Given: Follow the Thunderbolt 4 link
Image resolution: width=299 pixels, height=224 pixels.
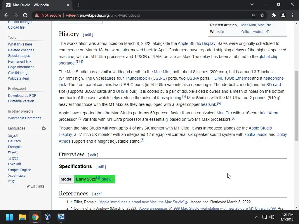Looking at the screenshot, I should pos(138,78).
